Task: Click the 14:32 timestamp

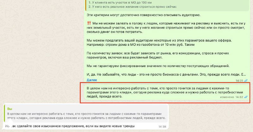Action: [x=239, y=97]
